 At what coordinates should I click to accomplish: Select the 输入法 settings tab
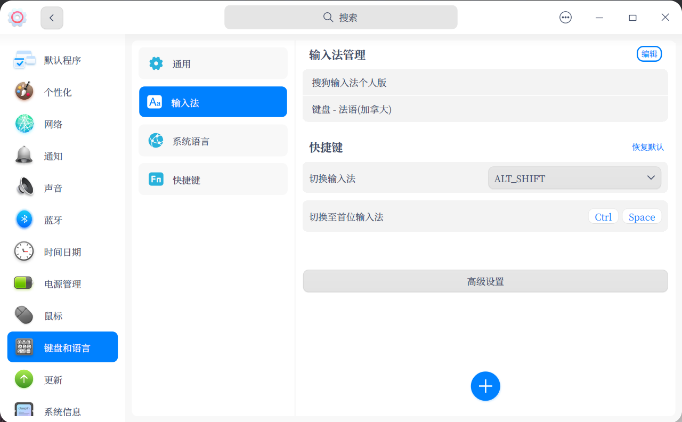pyautogui.click(x=213, y=102)
